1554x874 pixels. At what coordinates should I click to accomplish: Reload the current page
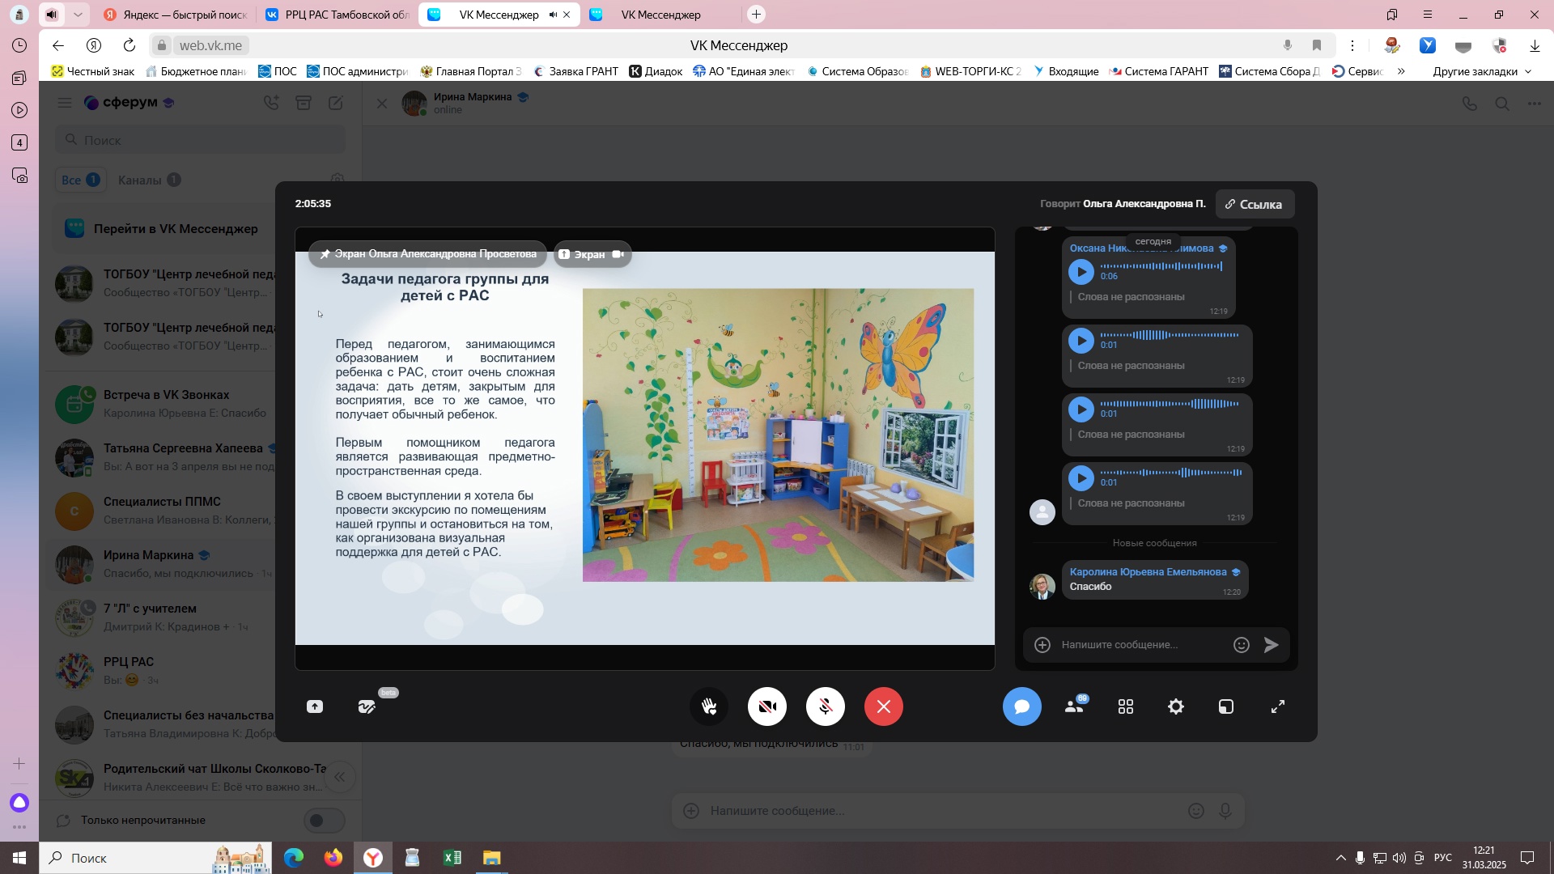[129, 45]
